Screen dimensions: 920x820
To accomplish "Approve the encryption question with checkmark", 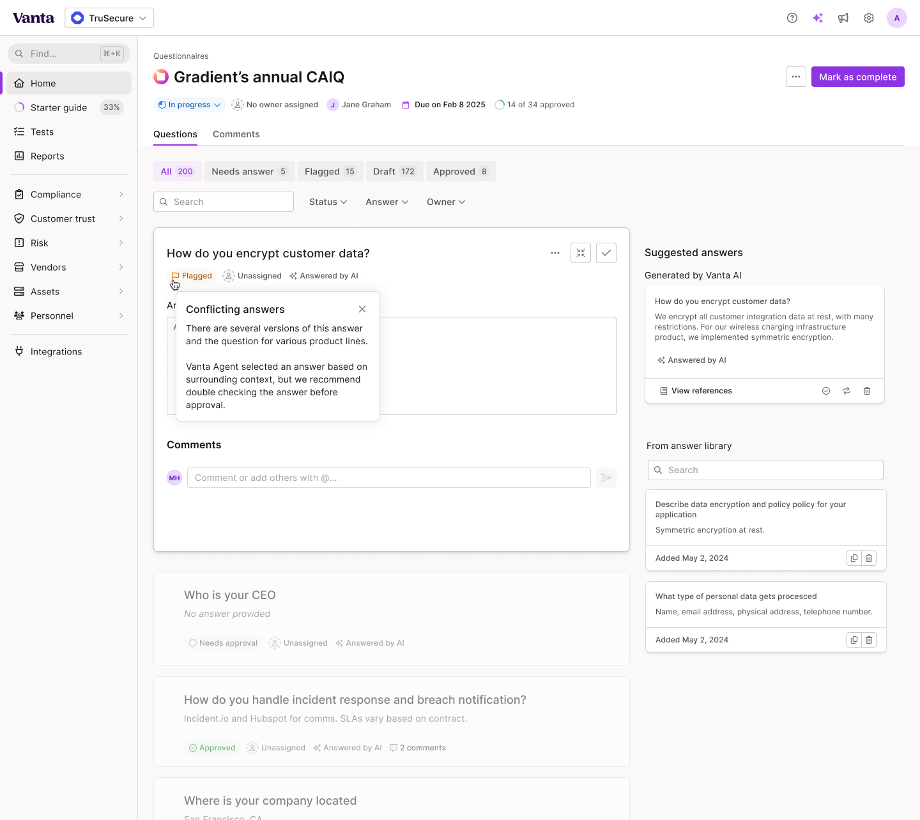I will click(606, 253).
